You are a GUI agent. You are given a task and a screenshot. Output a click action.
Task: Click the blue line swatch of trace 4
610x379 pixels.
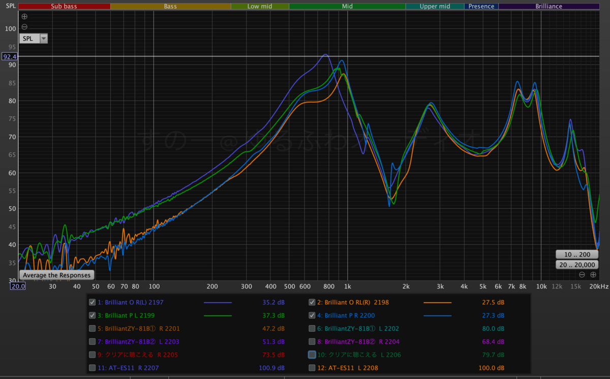pyautogui.click(x=437, y=315)
